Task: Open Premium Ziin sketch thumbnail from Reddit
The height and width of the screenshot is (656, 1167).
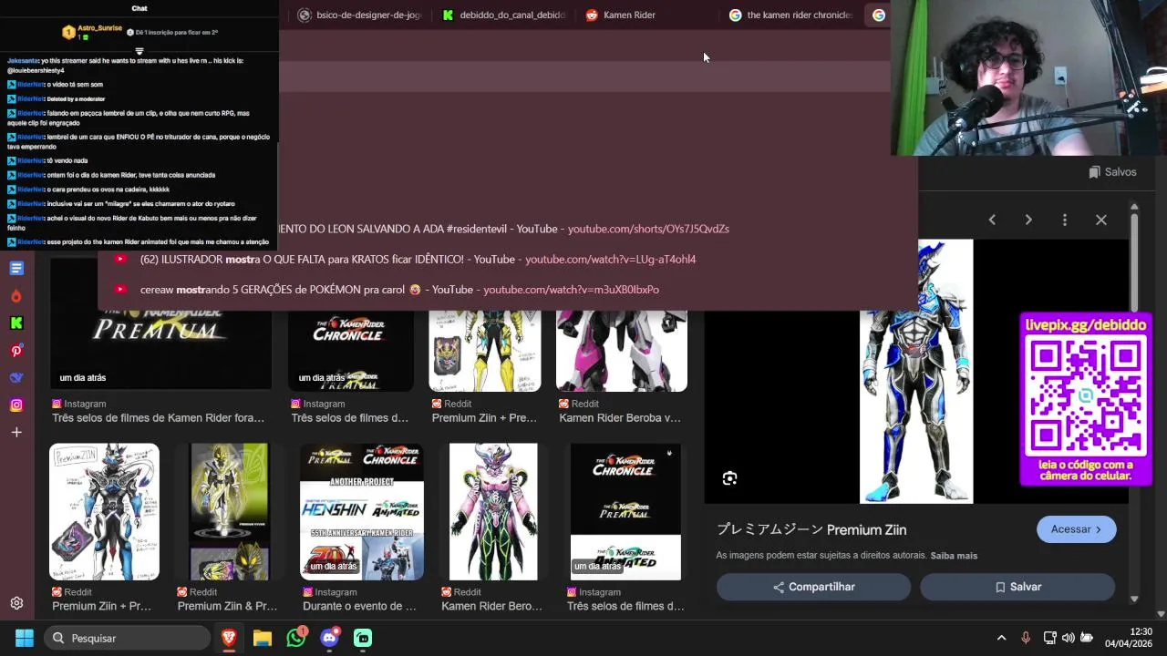Action: pos(104,512)
